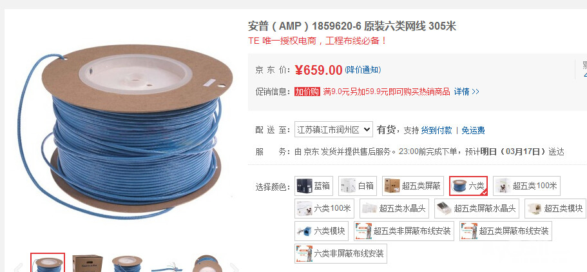Image resolution: width=587 pixels, height=272 pixels.
Task: Choose 超五类屏蔽布线安装 service option
Action: [505, 231]
